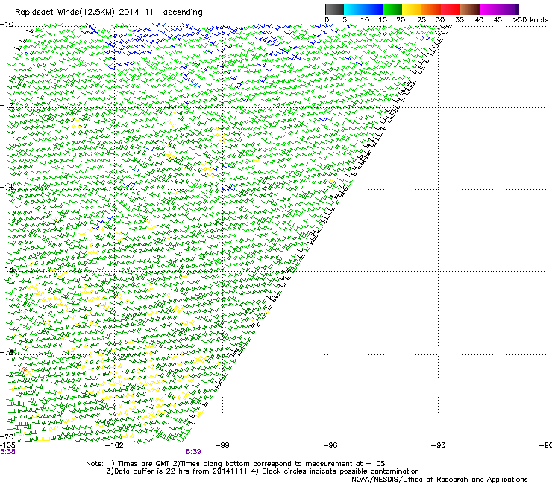Click the '45' legend scale label
552x484 pixels.
[498, 20]
